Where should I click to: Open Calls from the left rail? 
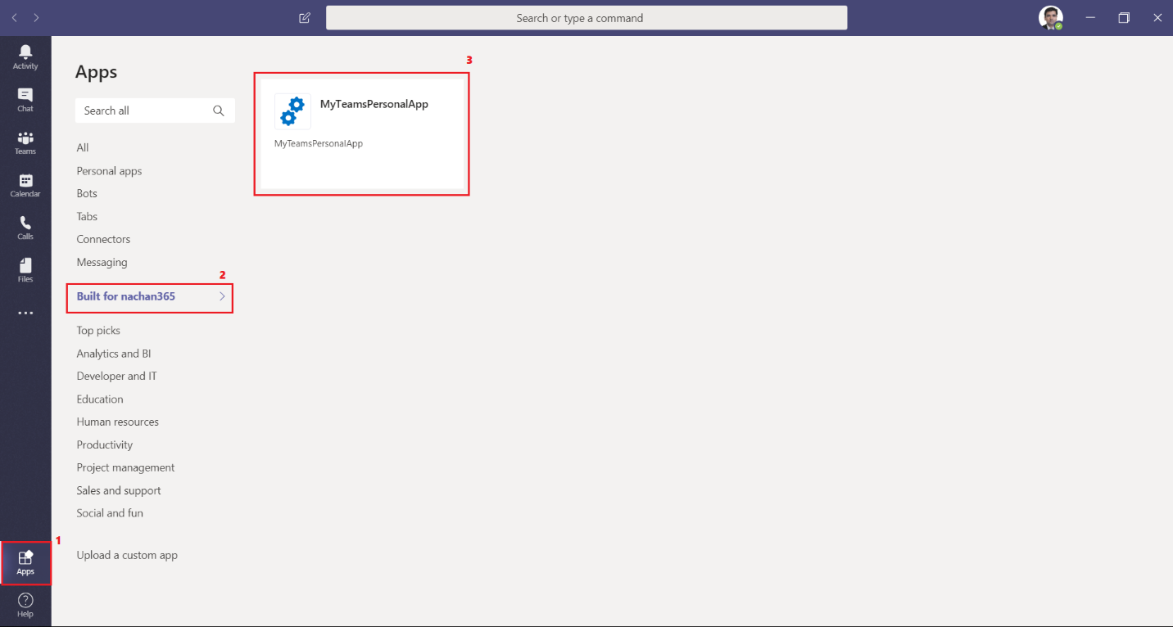point(25,228)
